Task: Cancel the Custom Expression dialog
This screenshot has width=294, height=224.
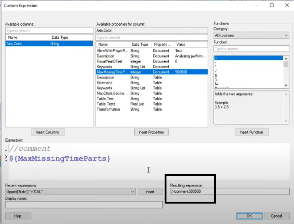Action: [276, 216]
